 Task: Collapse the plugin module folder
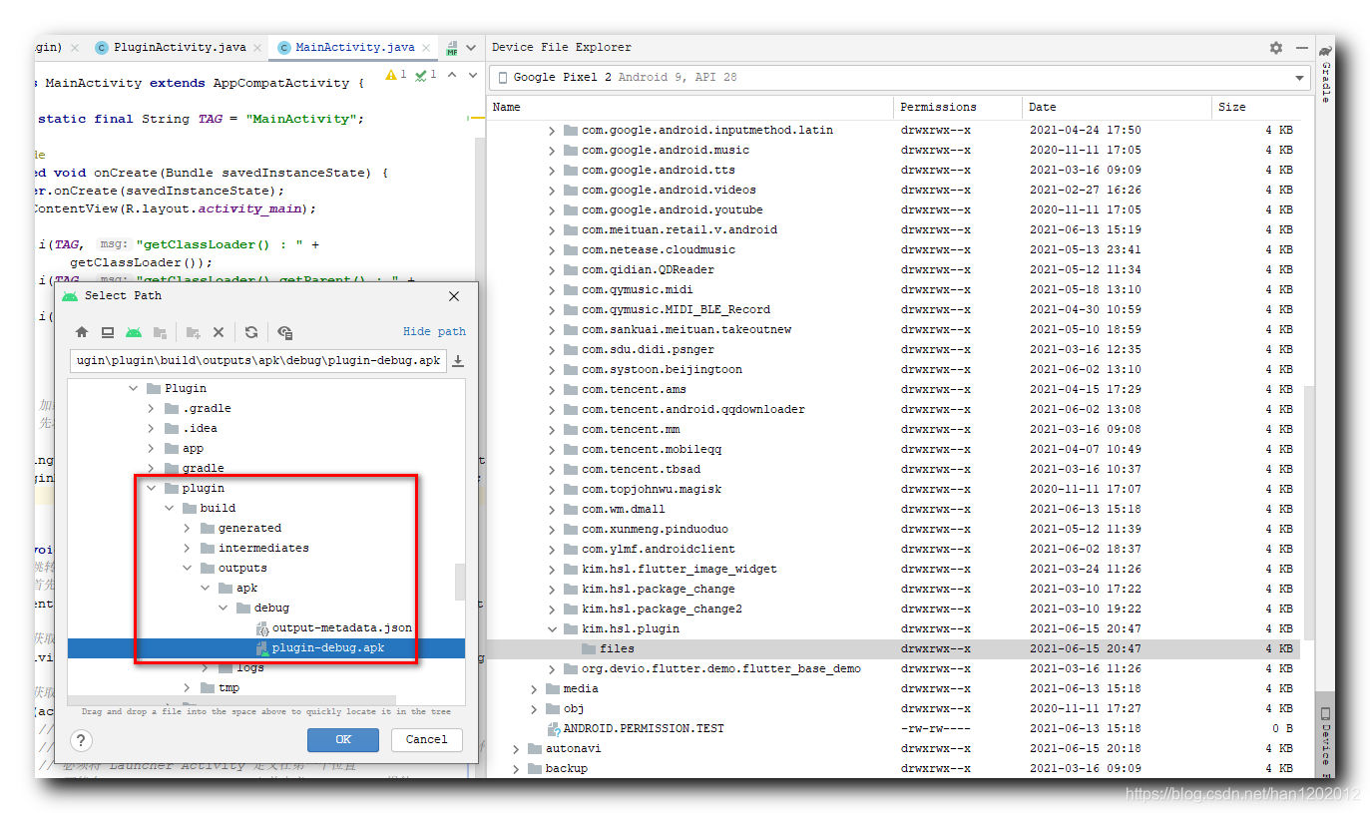152,488
